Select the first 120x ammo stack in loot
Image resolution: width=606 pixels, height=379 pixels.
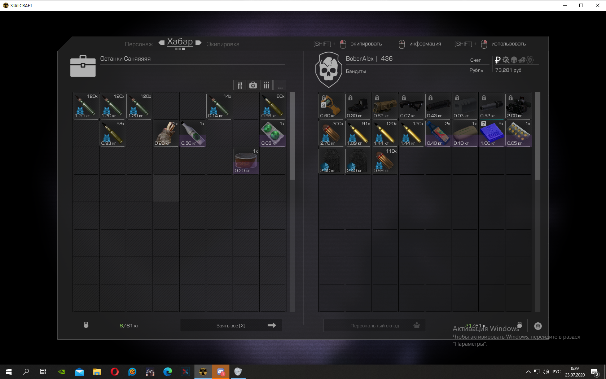pos(86,106)
